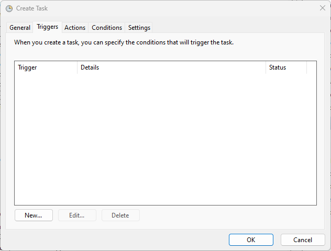This screenshot has width=331, height=251.
Task: Switch to the General tab
Action: (x=20, y=28)
